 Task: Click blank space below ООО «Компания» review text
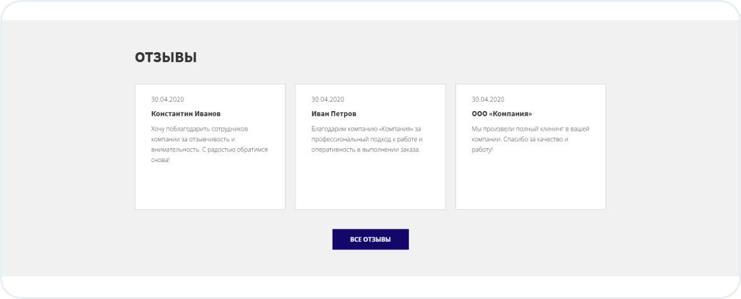click(x=530, y=182)
